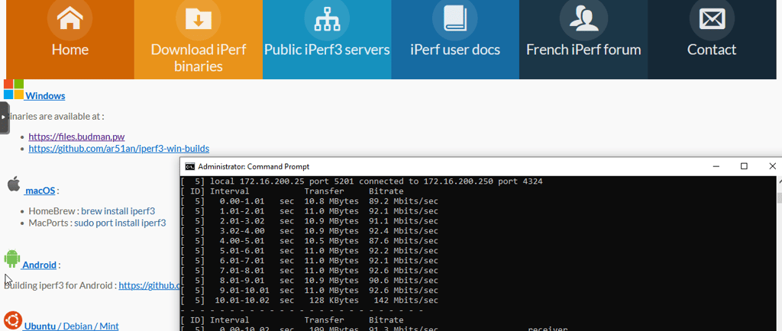Image resolution: width=782 pixels, height=331 pixels.
Task: Click the 90.6 Mbits/sec bitrate value
Action: 403,281
